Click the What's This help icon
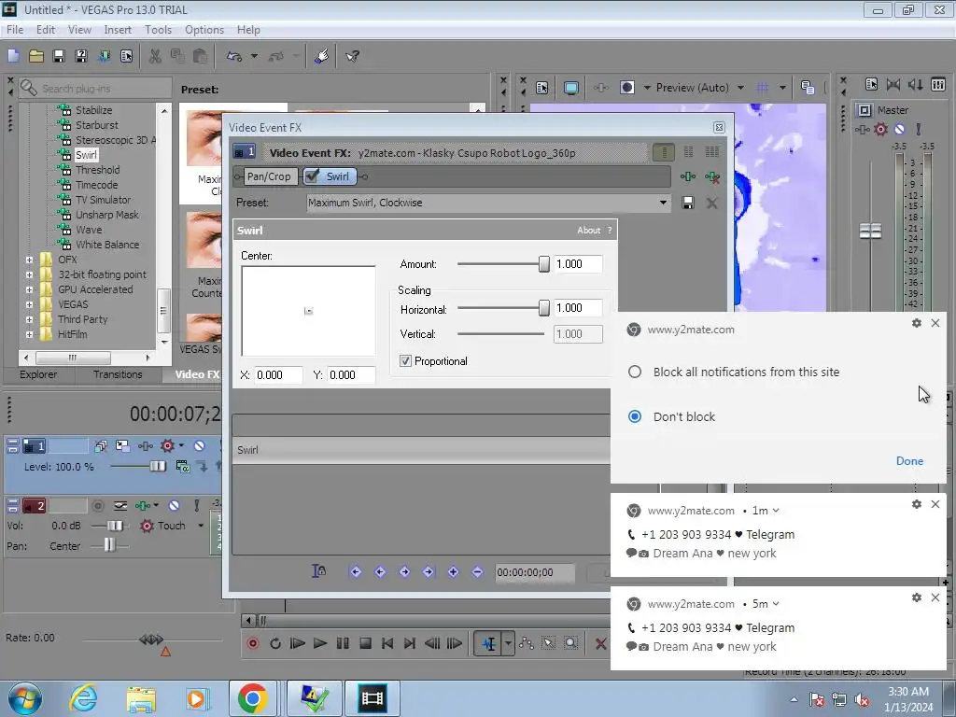This screenshot has height=717, width=956. 352,56
